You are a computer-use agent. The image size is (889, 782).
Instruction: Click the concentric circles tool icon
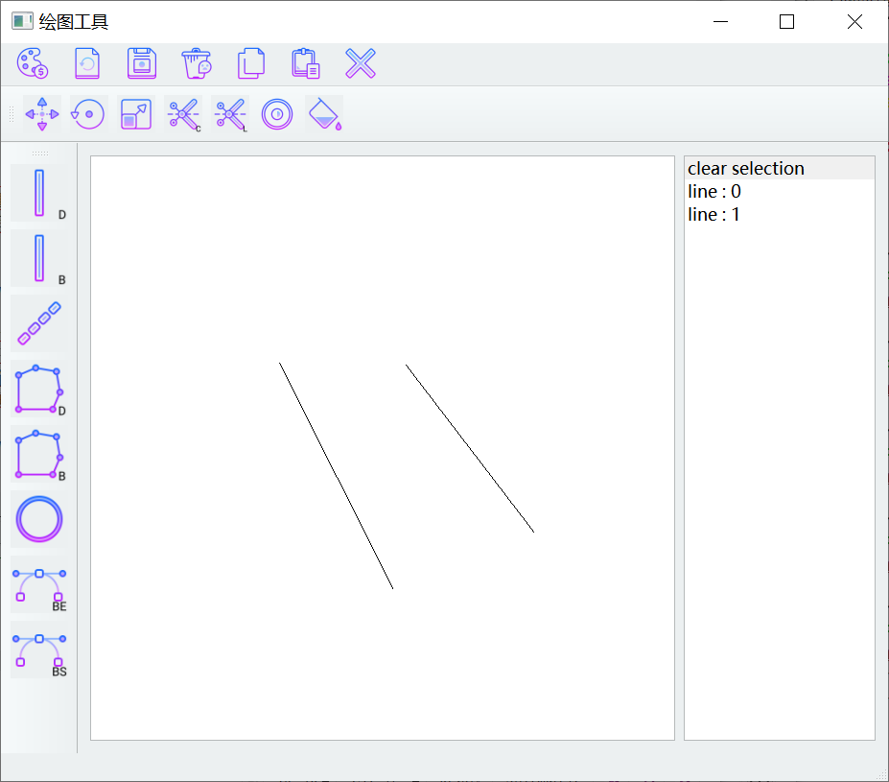(x=277, y=114)
